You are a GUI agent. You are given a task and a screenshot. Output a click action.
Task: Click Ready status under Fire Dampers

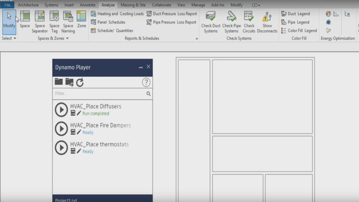tap(88, 133)
